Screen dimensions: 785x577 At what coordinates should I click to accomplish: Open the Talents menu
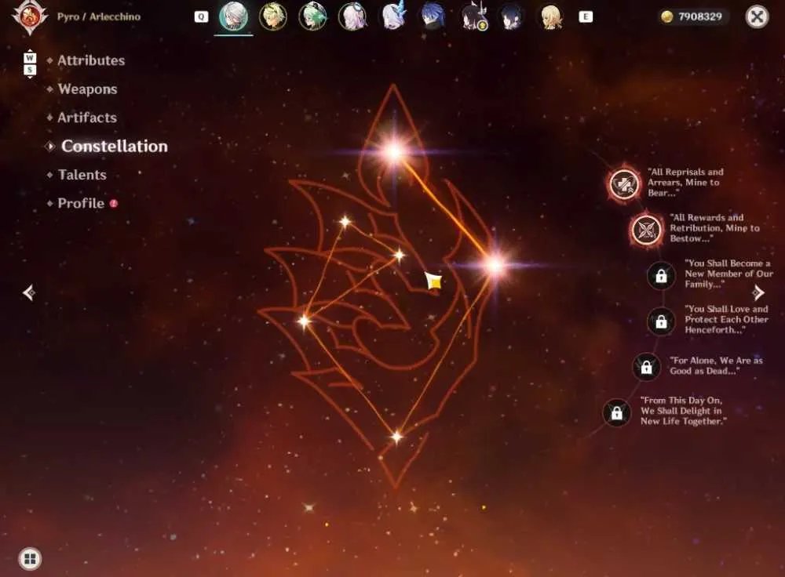(x=82, y=175)
